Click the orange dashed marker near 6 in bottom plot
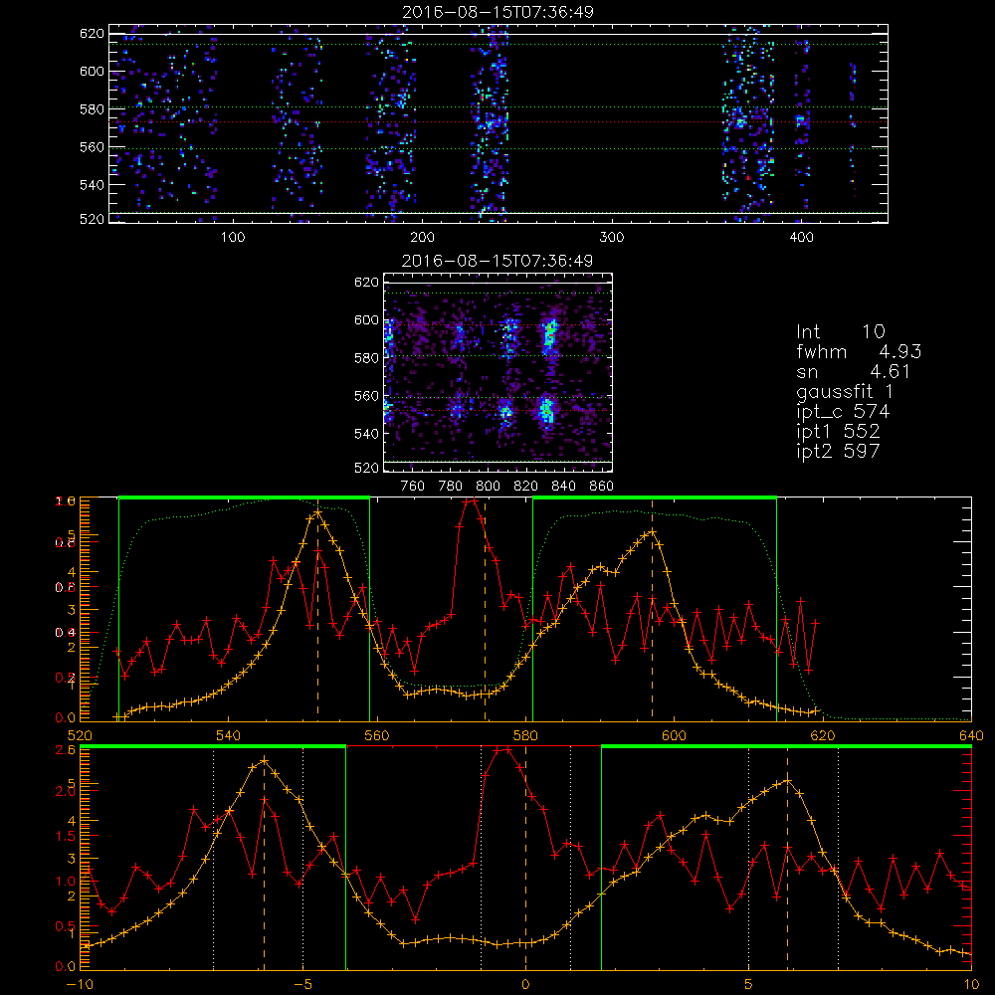This screenshot has width=995, height=995. click(x=787, y=858)
